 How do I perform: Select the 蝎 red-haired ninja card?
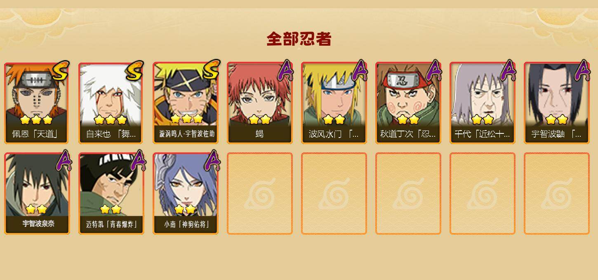tap(260, 103)
